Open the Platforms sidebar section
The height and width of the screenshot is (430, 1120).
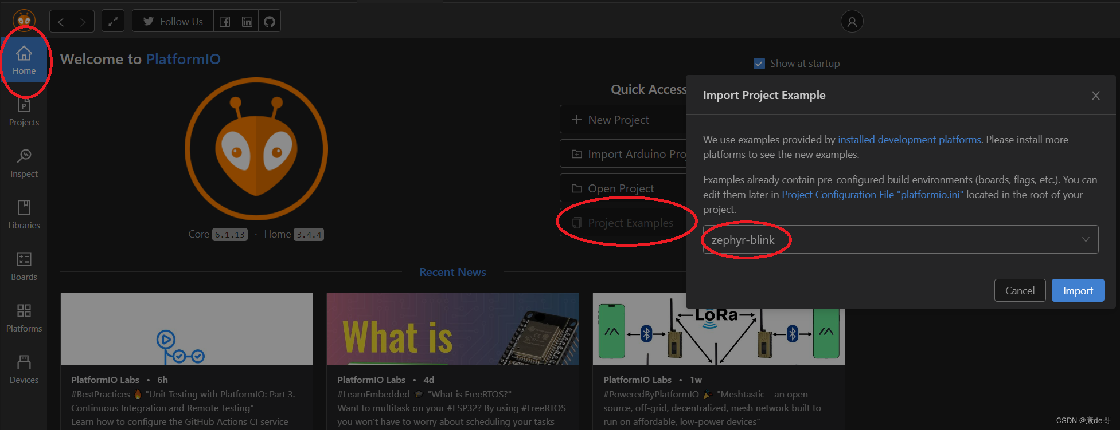[24, 318]
